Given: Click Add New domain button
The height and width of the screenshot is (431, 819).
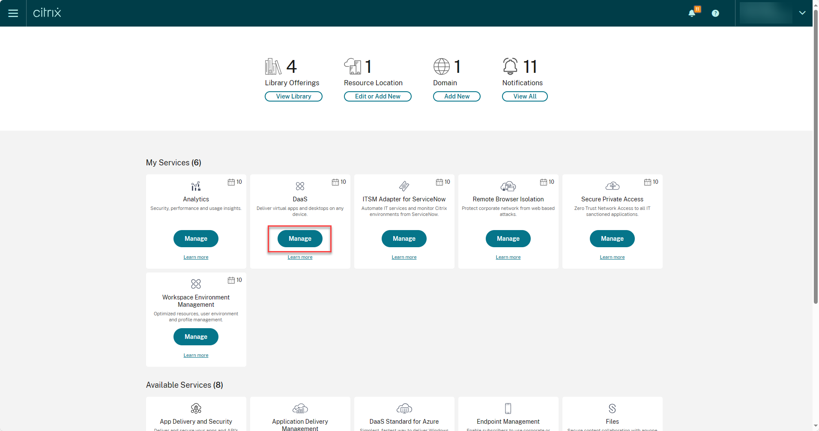Looking at the screenshot, I should 457,96.
